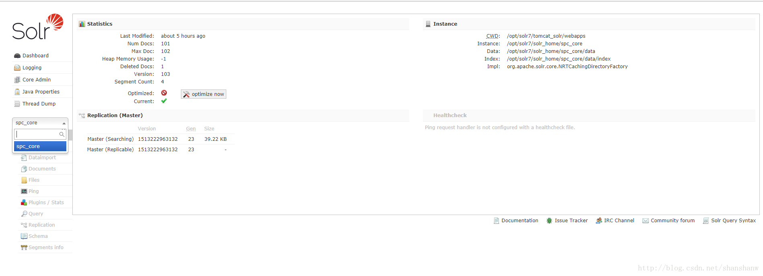Click the Core Admin icon
This screenshot has width=763, height=276.
pos(17,80)
